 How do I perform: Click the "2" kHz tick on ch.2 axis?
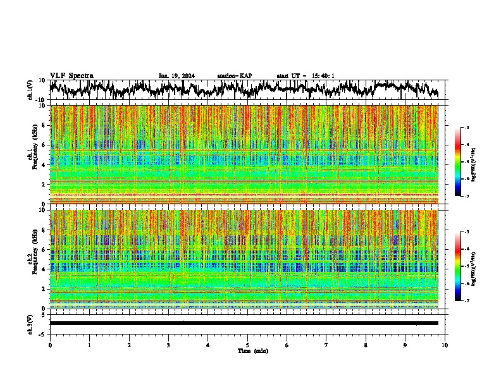click(44, 289)
